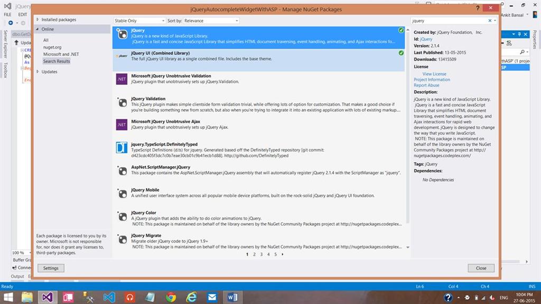Open the FILE menu

tap(7, 14)
